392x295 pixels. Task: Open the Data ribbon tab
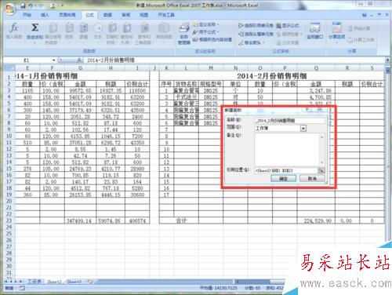(107, 15)
